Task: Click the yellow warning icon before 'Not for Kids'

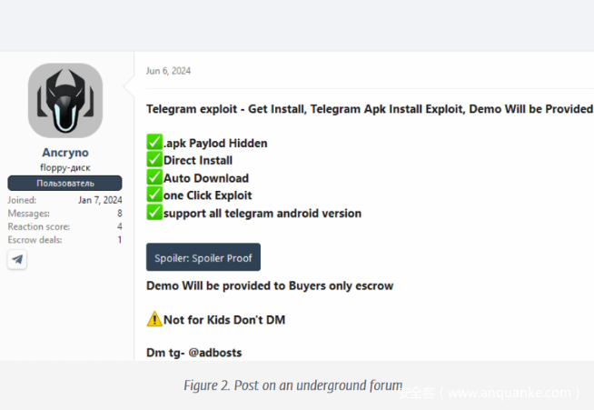Action: (154, 319)
